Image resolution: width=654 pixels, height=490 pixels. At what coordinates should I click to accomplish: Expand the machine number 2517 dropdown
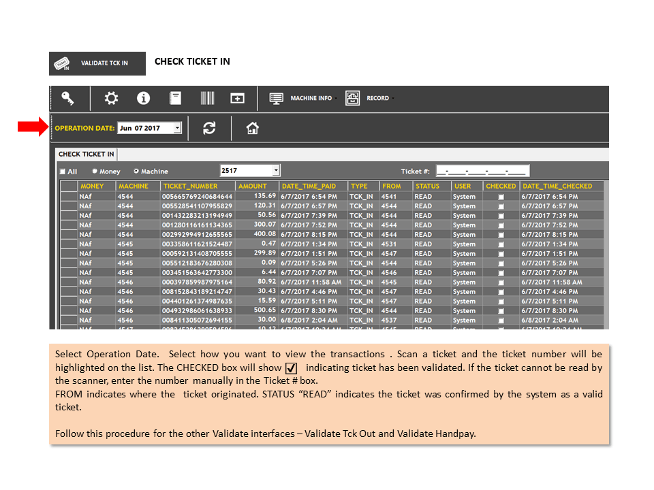[x=276, y=170]
